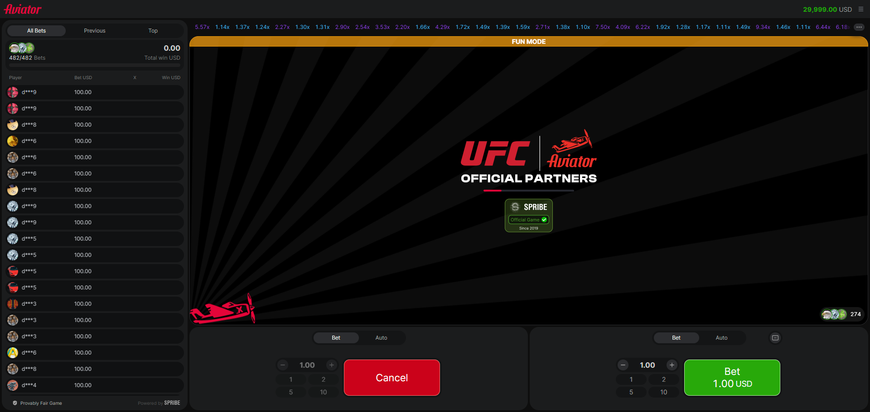Choose quick amount 5 in the right panel

click(631, 392)
